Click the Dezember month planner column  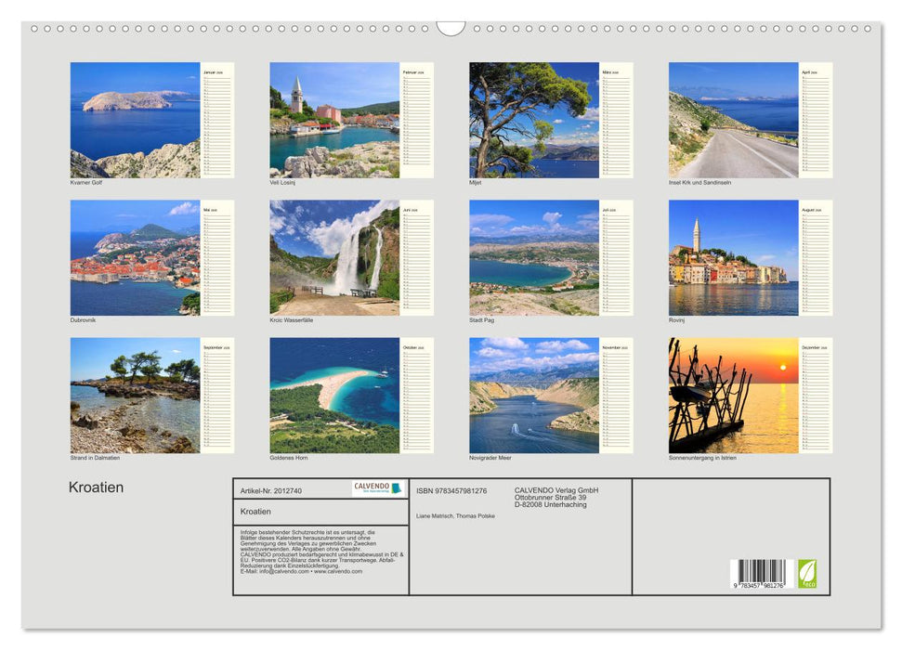[x=818, y=397]
